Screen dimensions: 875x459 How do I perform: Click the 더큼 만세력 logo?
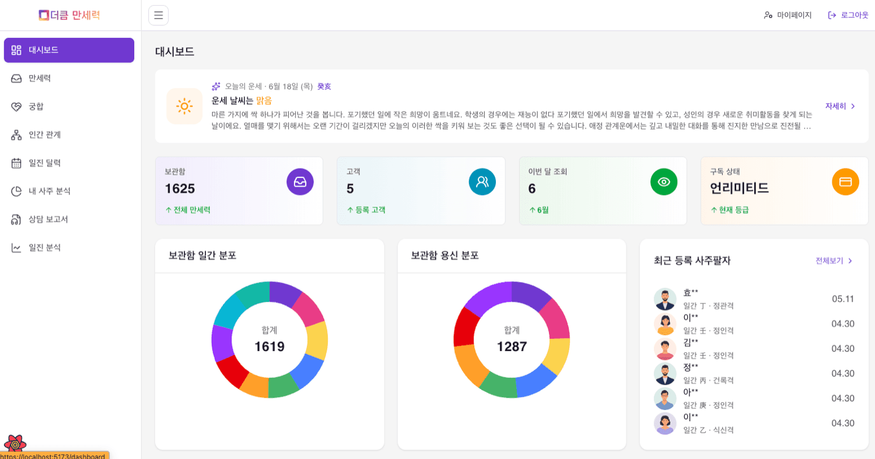pos(69,15)
